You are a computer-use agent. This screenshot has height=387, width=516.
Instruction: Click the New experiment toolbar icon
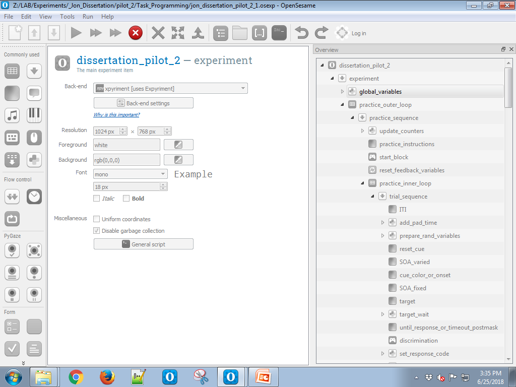(x=15, y=33)
